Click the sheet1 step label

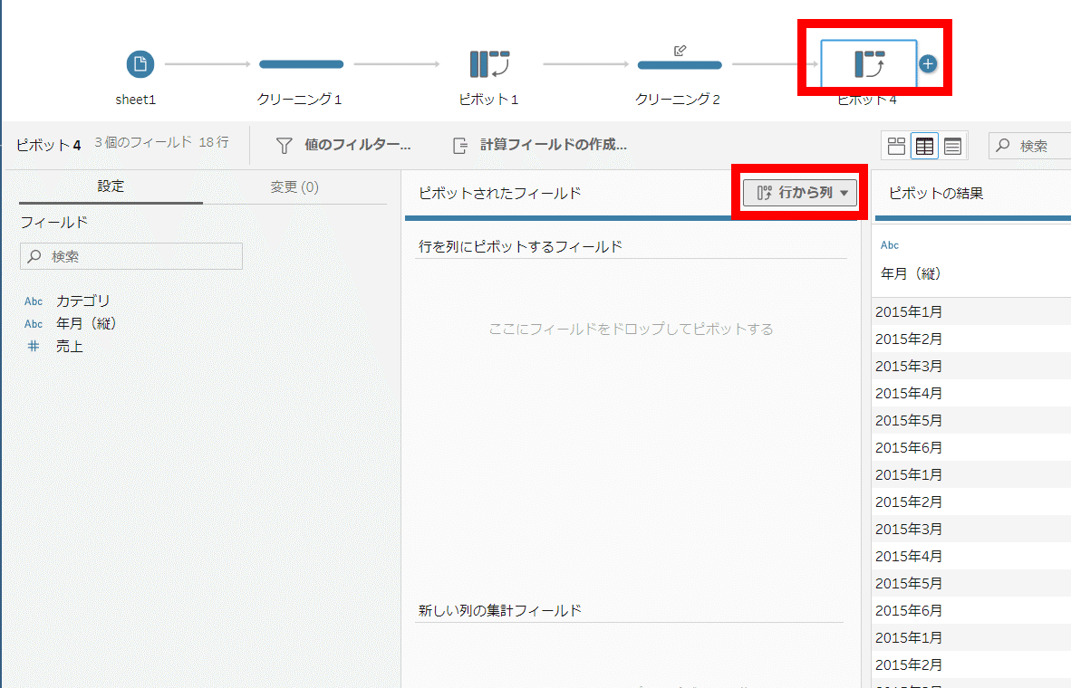click(135, 100)
